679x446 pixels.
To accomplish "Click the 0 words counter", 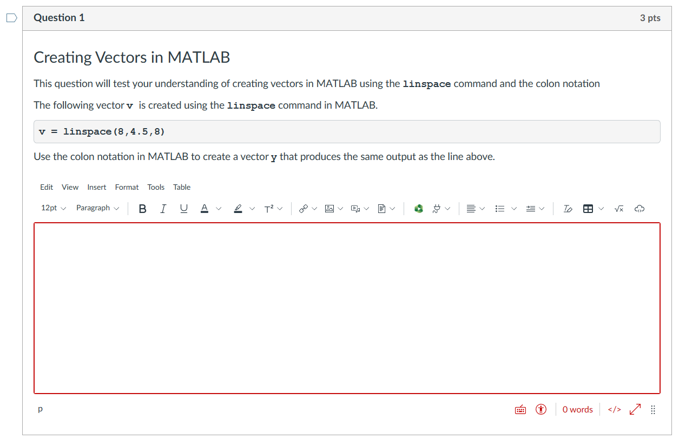I will pos(577,409).
